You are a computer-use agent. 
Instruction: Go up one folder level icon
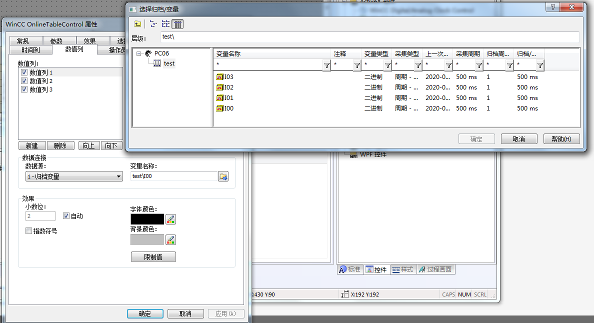click(x=137, y=24)
